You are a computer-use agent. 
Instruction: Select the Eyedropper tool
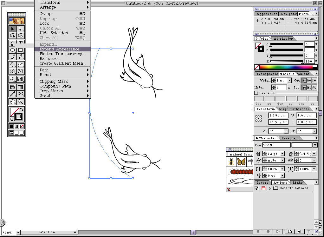coord(13,94)
